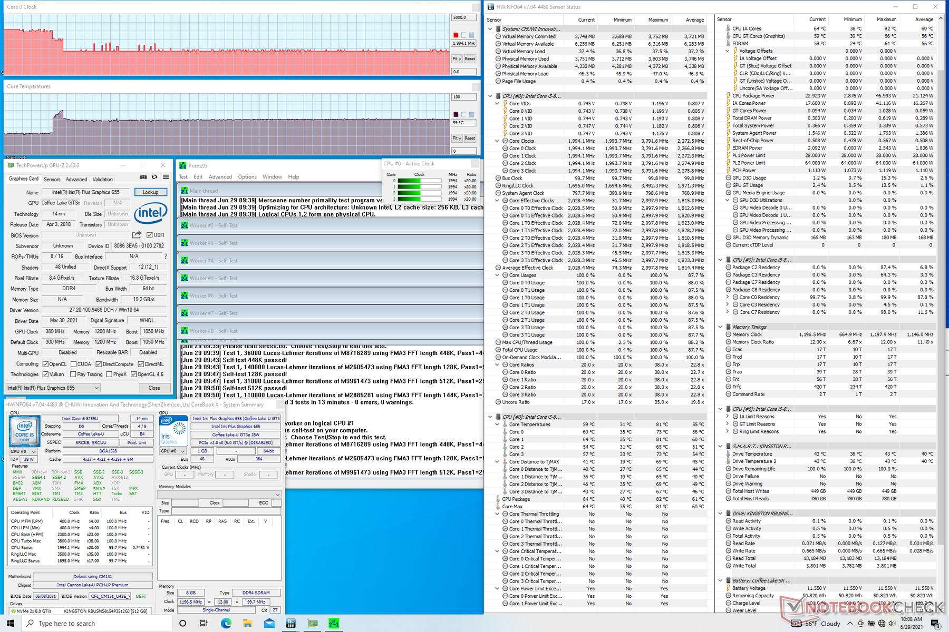The image size is (949, 632).
Task: Launch Microsoft Edge from taskbar
Action: (226, 624)
